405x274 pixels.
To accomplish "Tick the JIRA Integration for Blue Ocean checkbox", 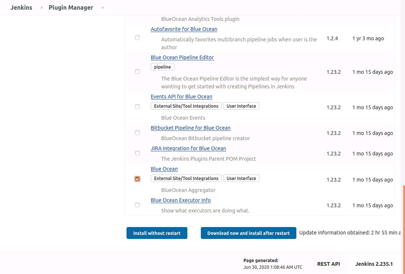I will click(x=137, y=153).
